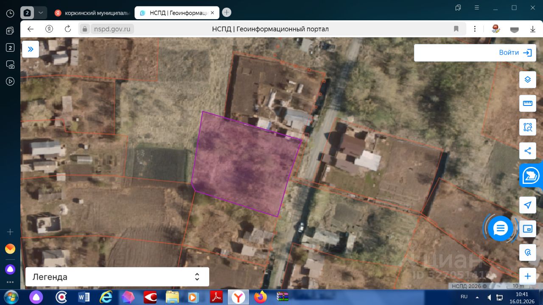Screen dimensions: 543x305
Task: Switch the RU input language indicator
Action: coord(464,297)
